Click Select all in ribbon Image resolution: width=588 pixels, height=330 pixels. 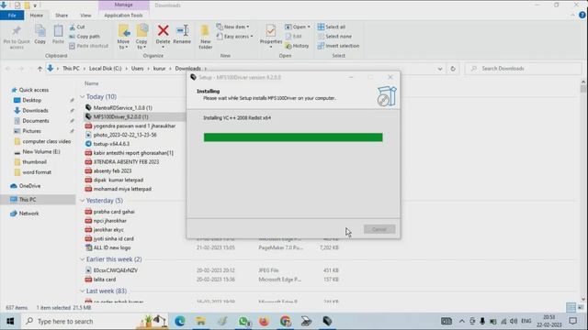point(332,27)
